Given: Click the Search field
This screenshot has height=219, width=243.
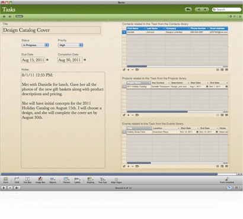Looking at the screenshot, I should (x=226, y=9).
